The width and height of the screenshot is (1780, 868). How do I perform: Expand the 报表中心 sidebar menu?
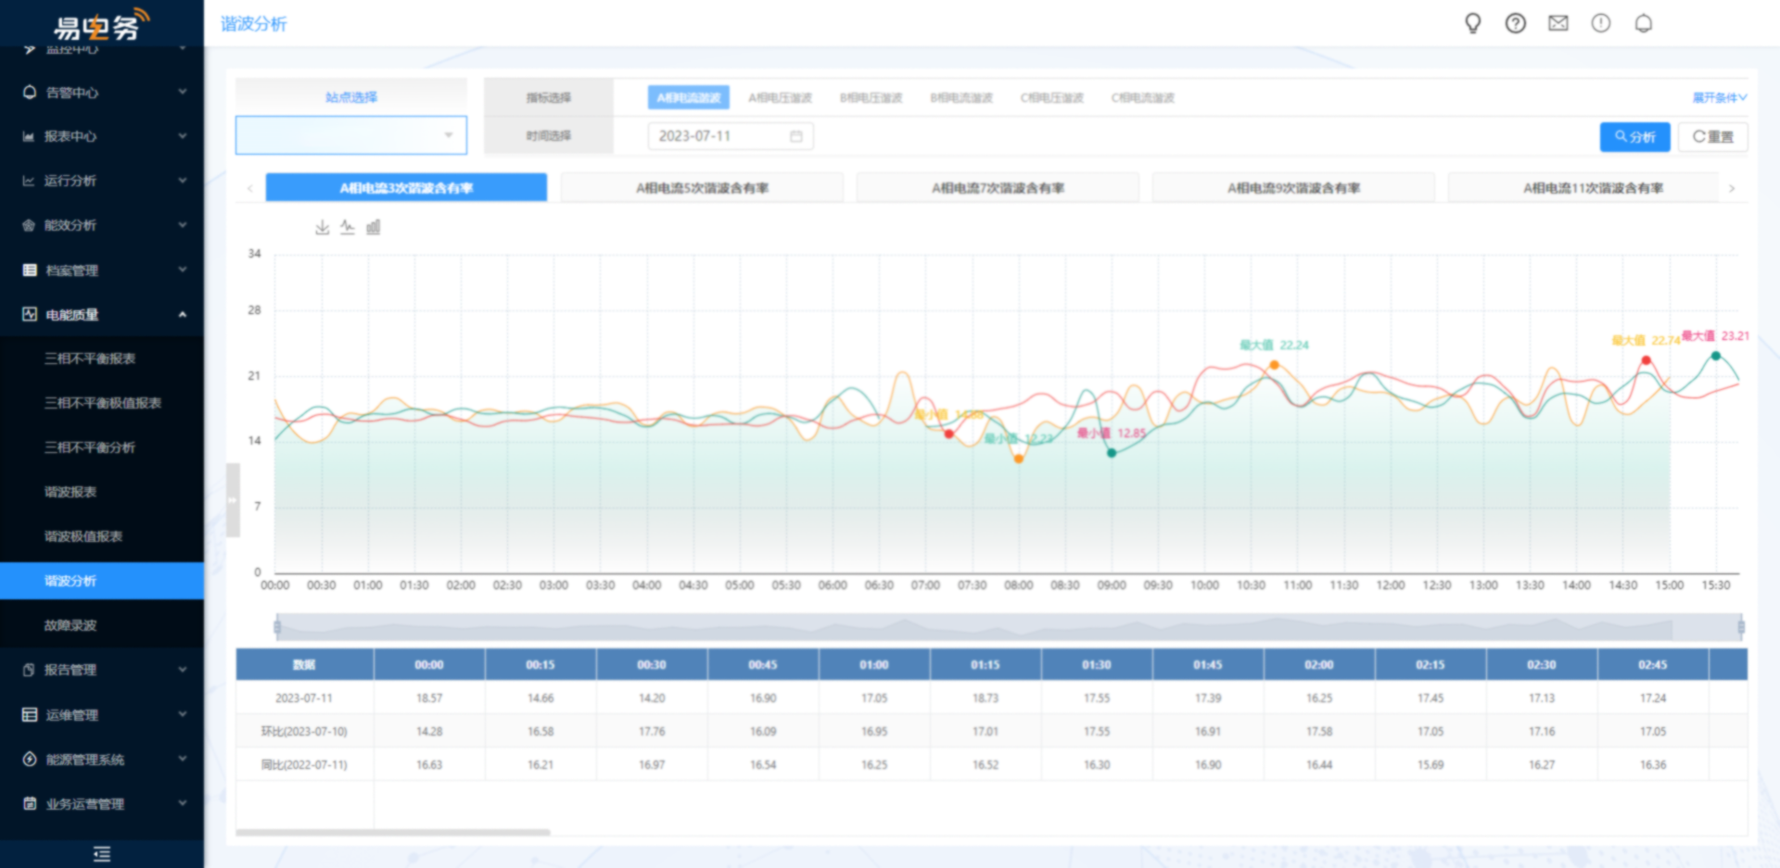pos(102,136)
